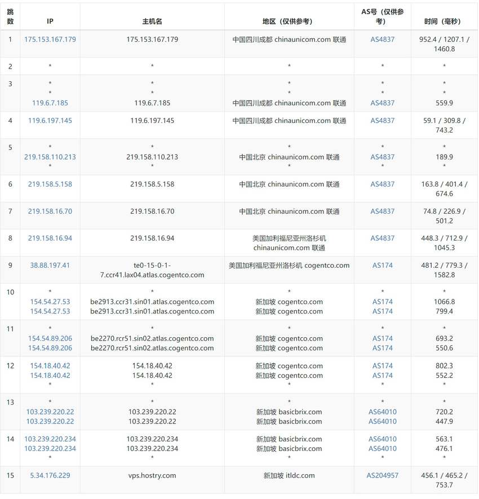
Task: Open IP link 175.153.167.179 in hop 1
Action: [50, 39]
